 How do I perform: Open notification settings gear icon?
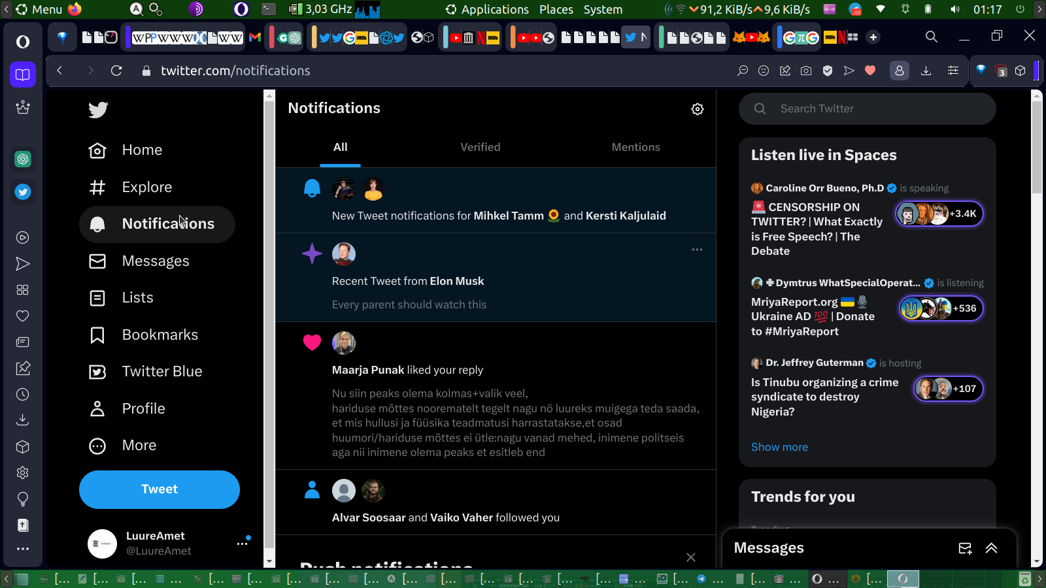698,109
